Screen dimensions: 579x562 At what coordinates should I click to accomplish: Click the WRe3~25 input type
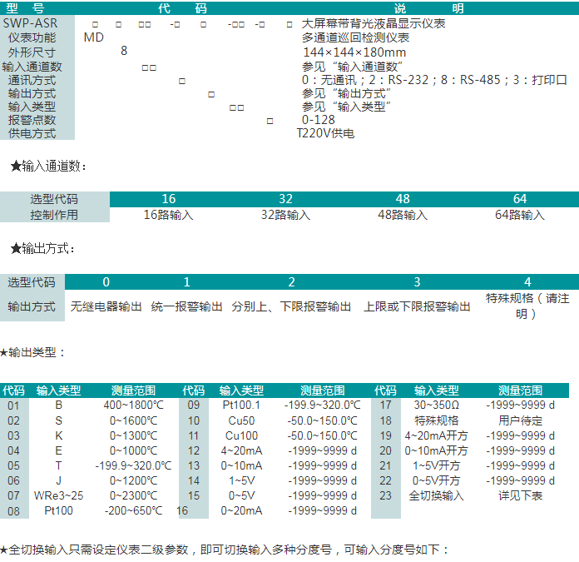59,495
